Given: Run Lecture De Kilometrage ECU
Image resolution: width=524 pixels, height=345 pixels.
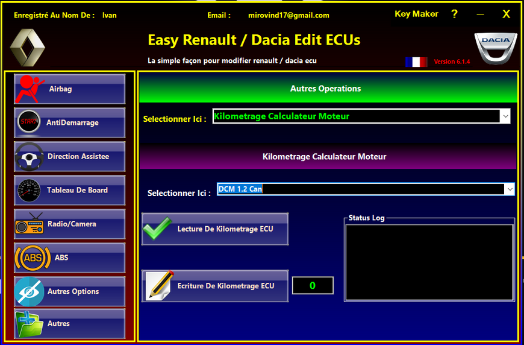Looking at the screenshot, I should point(215,229).
